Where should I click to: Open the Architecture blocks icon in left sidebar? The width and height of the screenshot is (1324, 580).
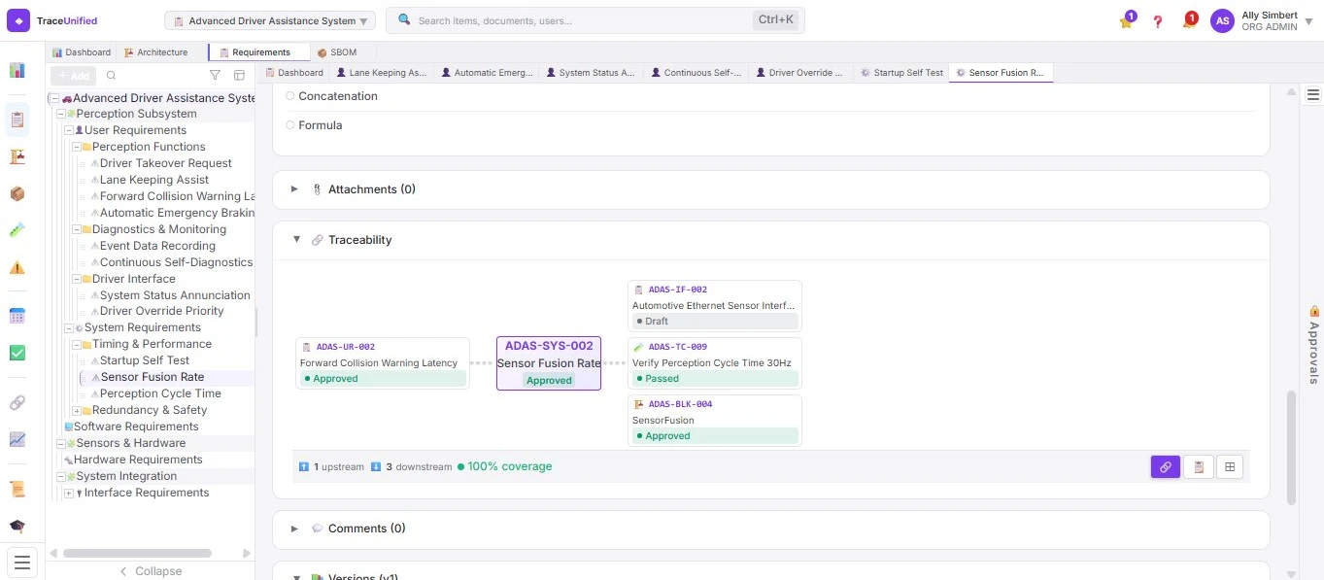17,156
